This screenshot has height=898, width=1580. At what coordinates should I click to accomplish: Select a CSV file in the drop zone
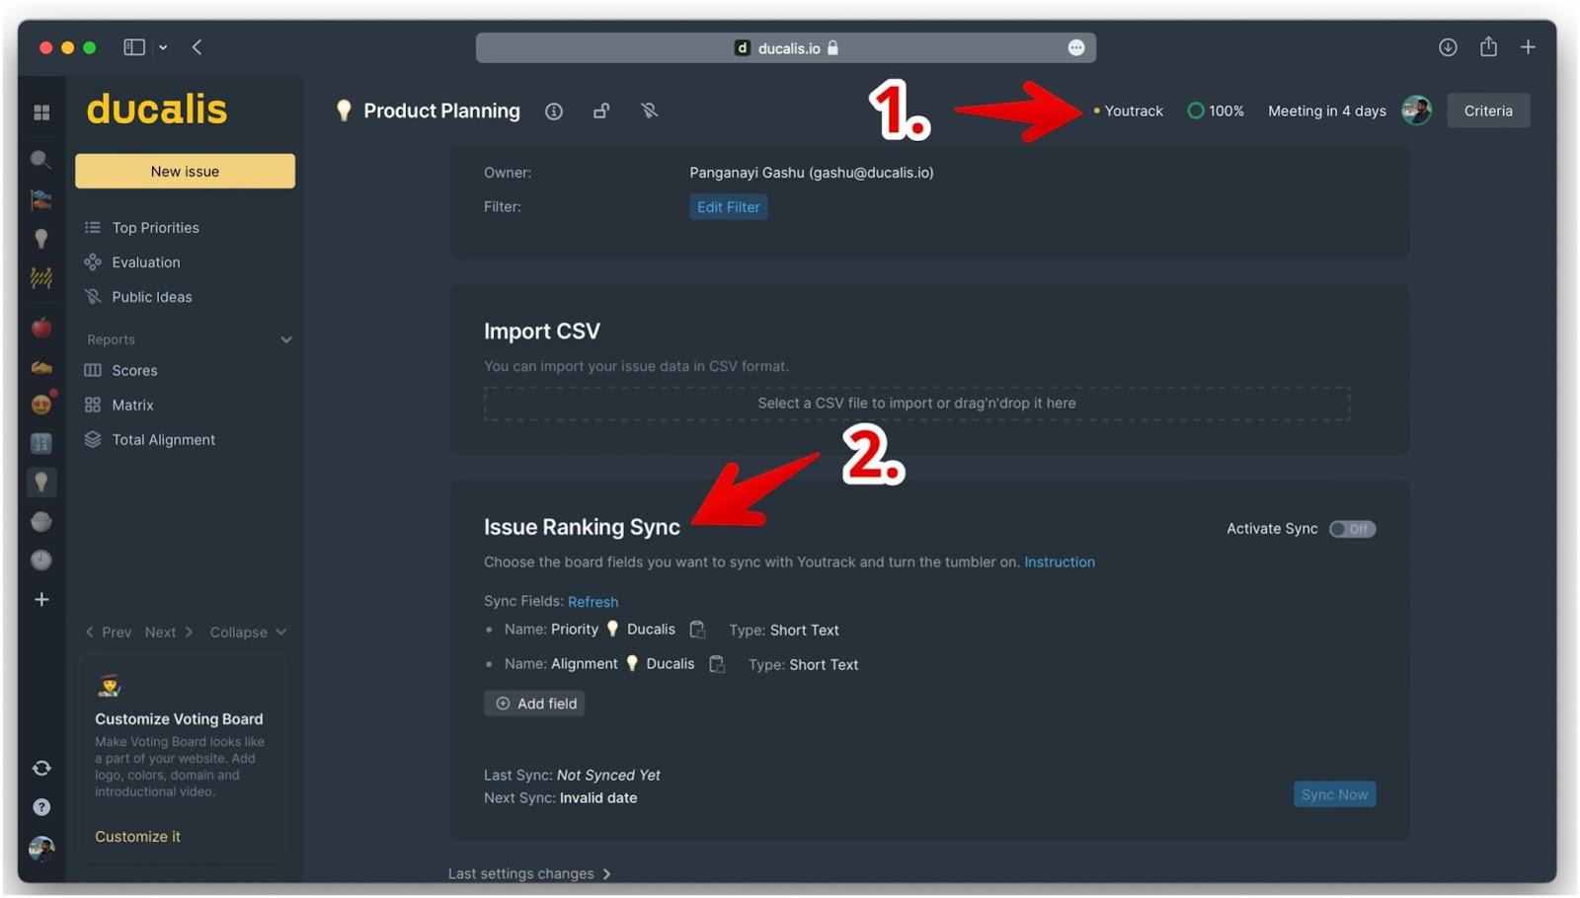(x=916, y=404)
